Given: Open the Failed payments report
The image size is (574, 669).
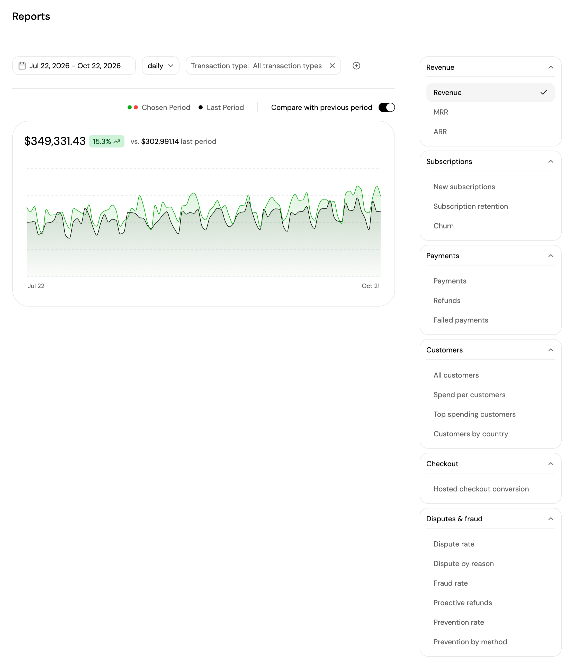Looking at the screenshot, I should pyautogui.click(x=490, y=320).
